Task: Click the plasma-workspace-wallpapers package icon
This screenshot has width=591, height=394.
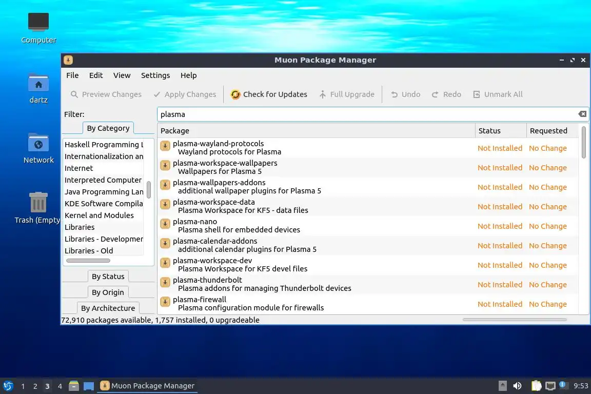Action: [x=165, y=166]
